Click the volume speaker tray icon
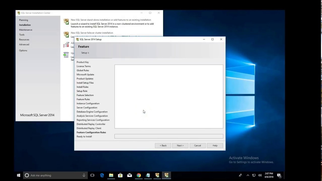322x181 pixels. [x=260, y=175]
